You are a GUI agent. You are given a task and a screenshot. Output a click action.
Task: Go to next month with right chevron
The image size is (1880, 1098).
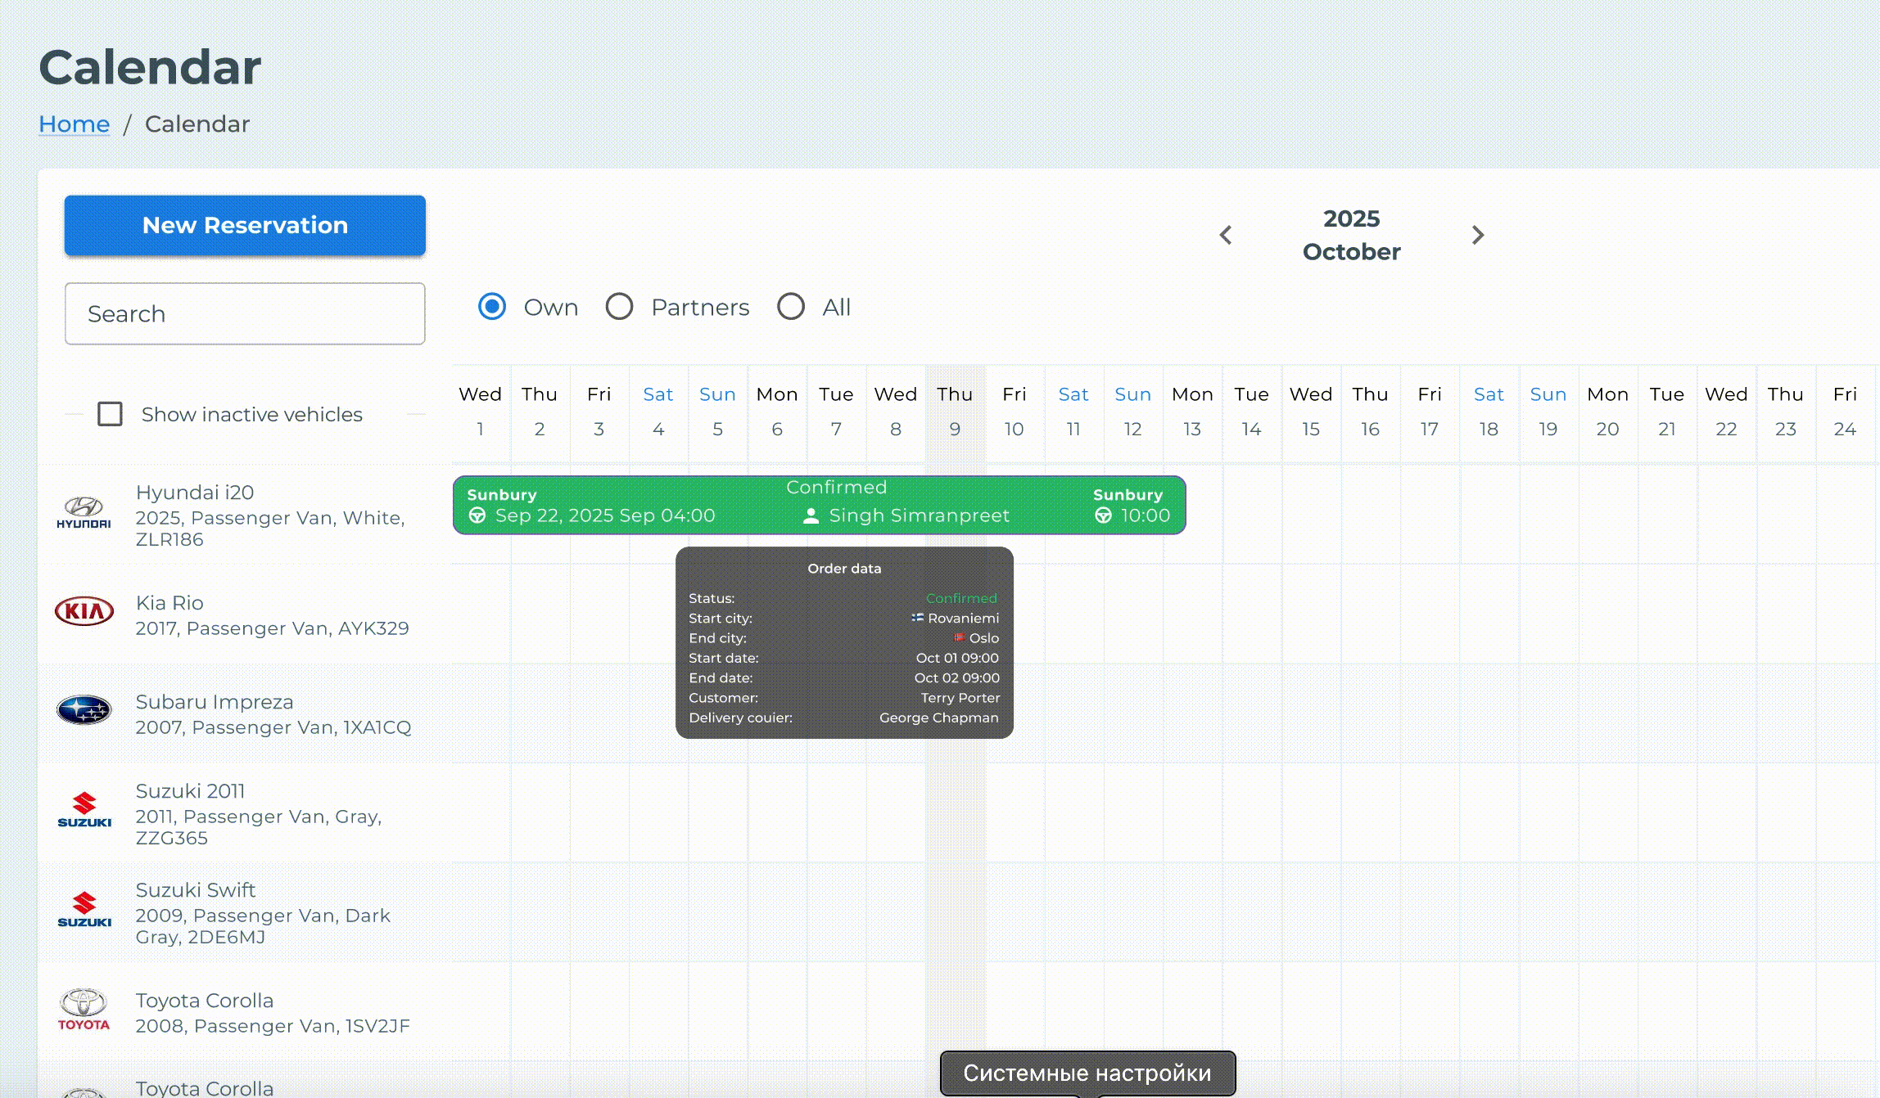coord(1478,236)
